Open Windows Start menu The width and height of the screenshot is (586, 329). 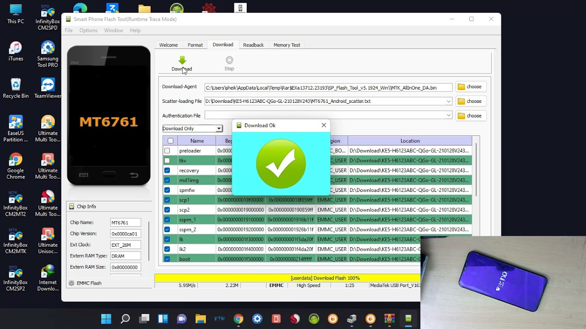pyautogui.click(x=106, y=319)
